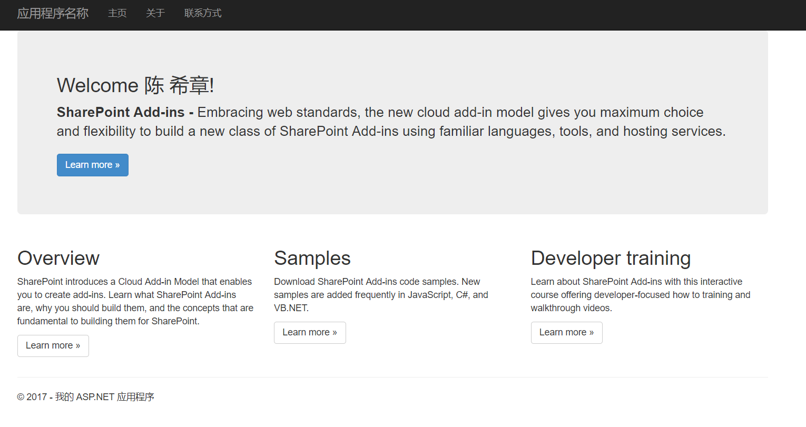Click the Overview section heading

tap(58, 258)
